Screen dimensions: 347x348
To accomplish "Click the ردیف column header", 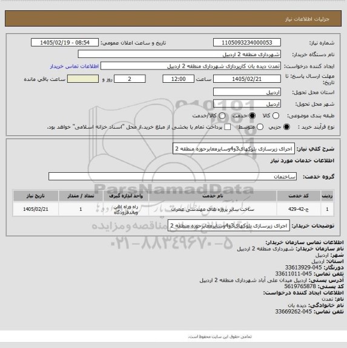I will point(327,196).
